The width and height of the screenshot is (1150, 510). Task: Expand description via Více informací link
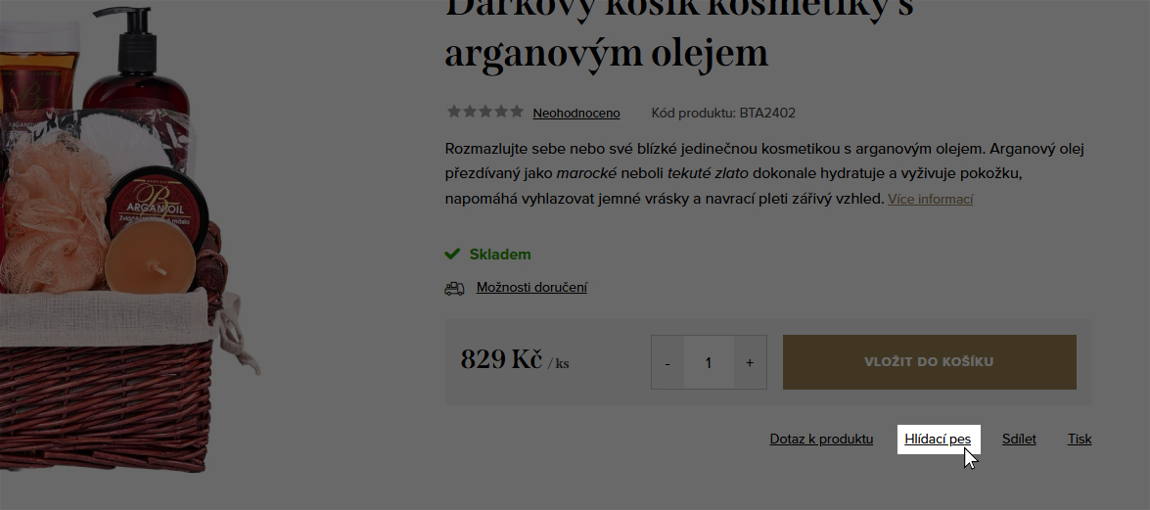pyautogui.click(x=930, y=199)
